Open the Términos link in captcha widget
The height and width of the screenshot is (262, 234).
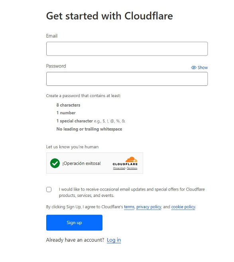click(132, 168)
